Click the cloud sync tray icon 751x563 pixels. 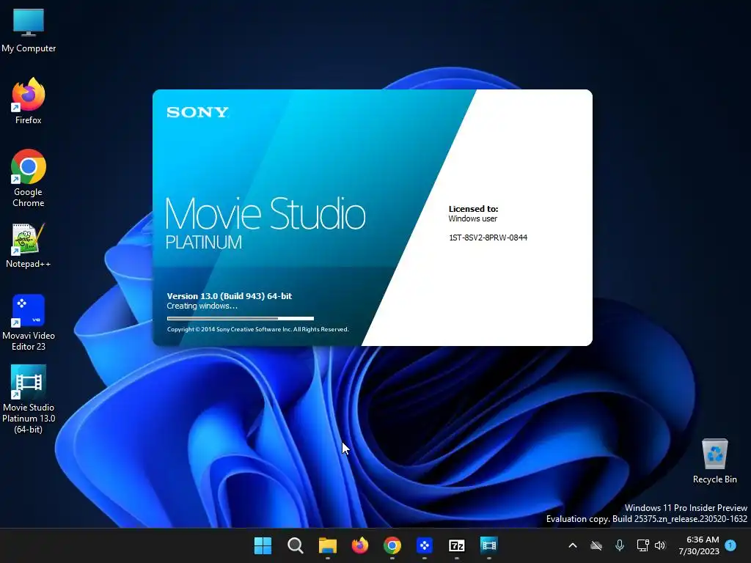[596, 545]
